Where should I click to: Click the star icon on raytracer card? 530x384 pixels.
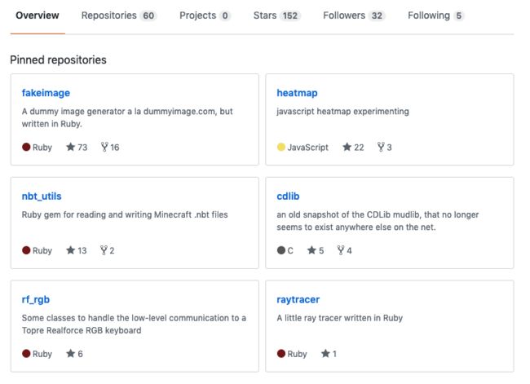(x=325, y=354)
